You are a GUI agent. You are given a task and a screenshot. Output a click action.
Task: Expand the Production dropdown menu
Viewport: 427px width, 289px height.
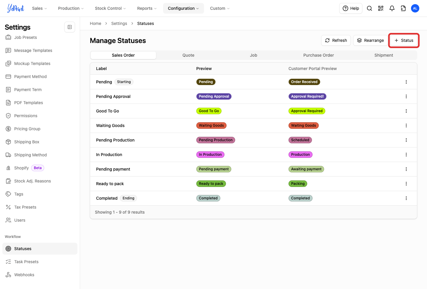pos(71,8)
